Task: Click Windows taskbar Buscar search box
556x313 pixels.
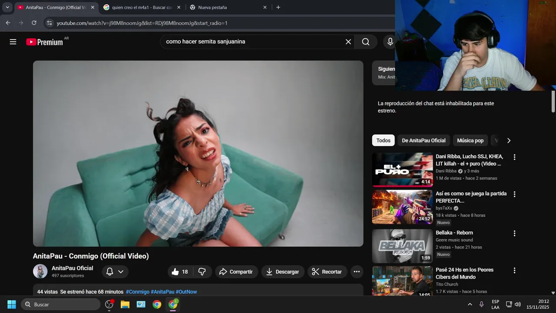Action: point(61,304)
